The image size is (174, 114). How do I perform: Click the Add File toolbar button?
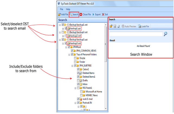pos(63,14)
